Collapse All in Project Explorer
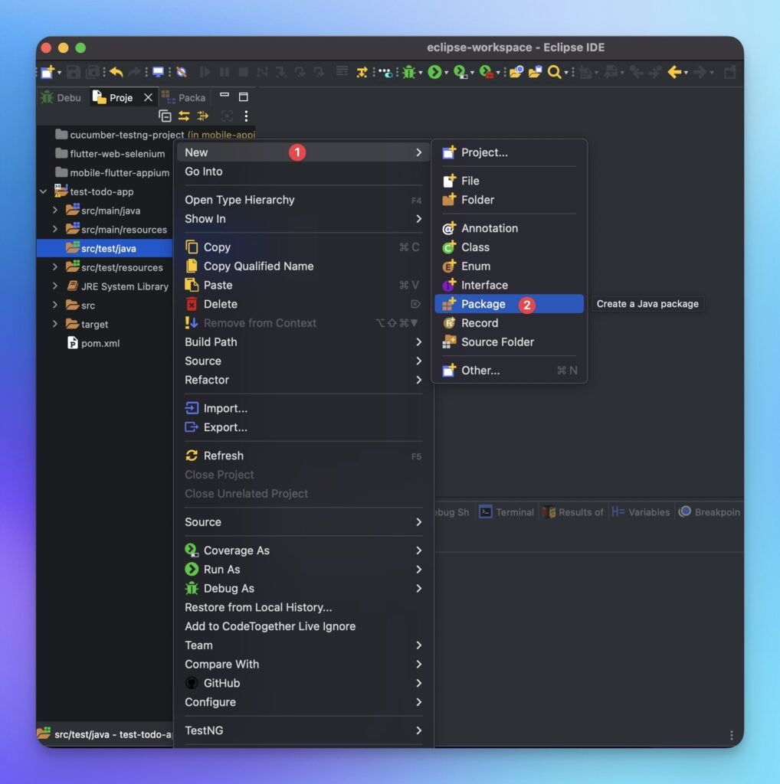780x784 pixels. click(165, 116)
